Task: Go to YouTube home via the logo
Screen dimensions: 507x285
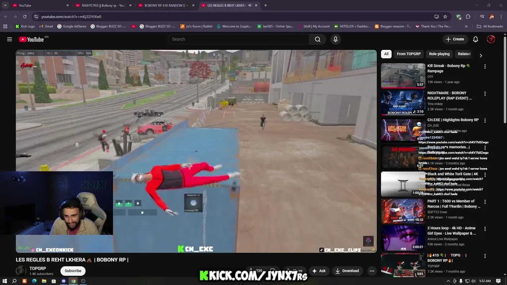Action: point(32,39)
